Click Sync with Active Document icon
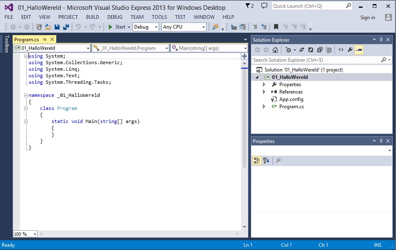 coord(301,50)
